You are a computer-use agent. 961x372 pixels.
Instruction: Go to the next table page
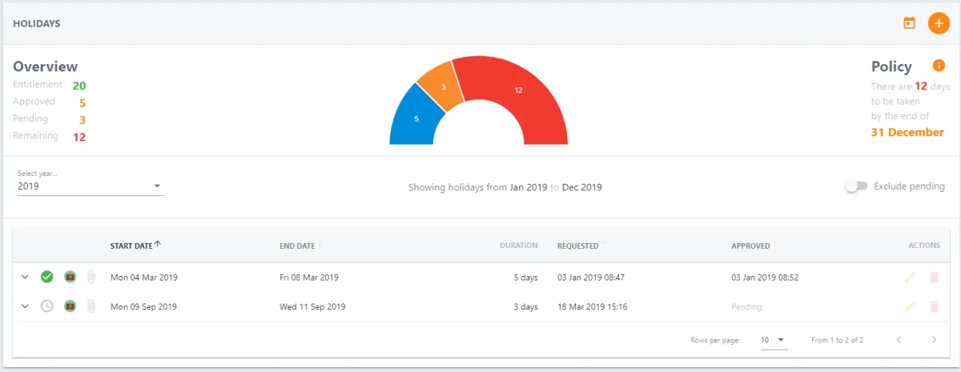(934, 340)
